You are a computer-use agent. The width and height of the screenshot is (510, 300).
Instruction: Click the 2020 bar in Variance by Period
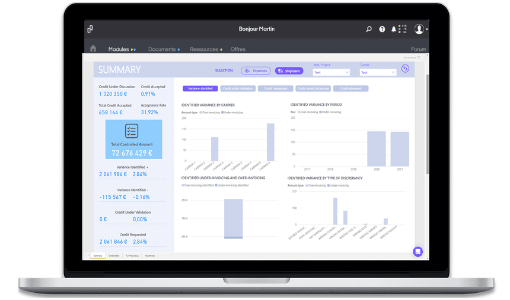pyautogui.click(x=376, y=148)
